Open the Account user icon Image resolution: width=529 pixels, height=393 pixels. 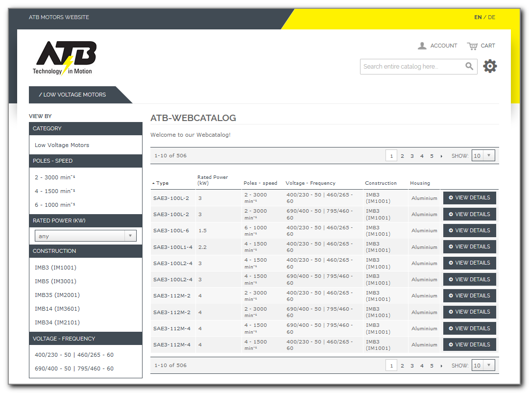[x=422, y=46]
